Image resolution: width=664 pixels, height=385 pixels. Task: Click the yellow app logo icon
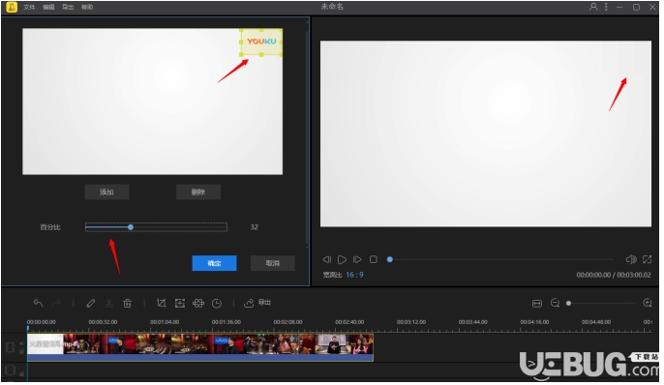tap(12, 7)
